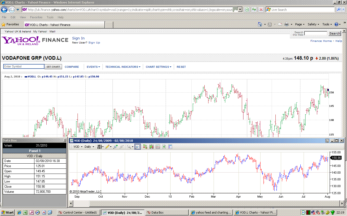
Task: Open the Chart Settings dropdown
Action: (x=158, y=67)
